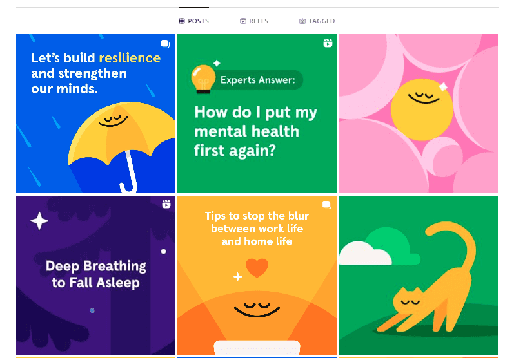Open the TAGGED tab
The width and height of the screenshot is (514, 358).
[317, 21]
